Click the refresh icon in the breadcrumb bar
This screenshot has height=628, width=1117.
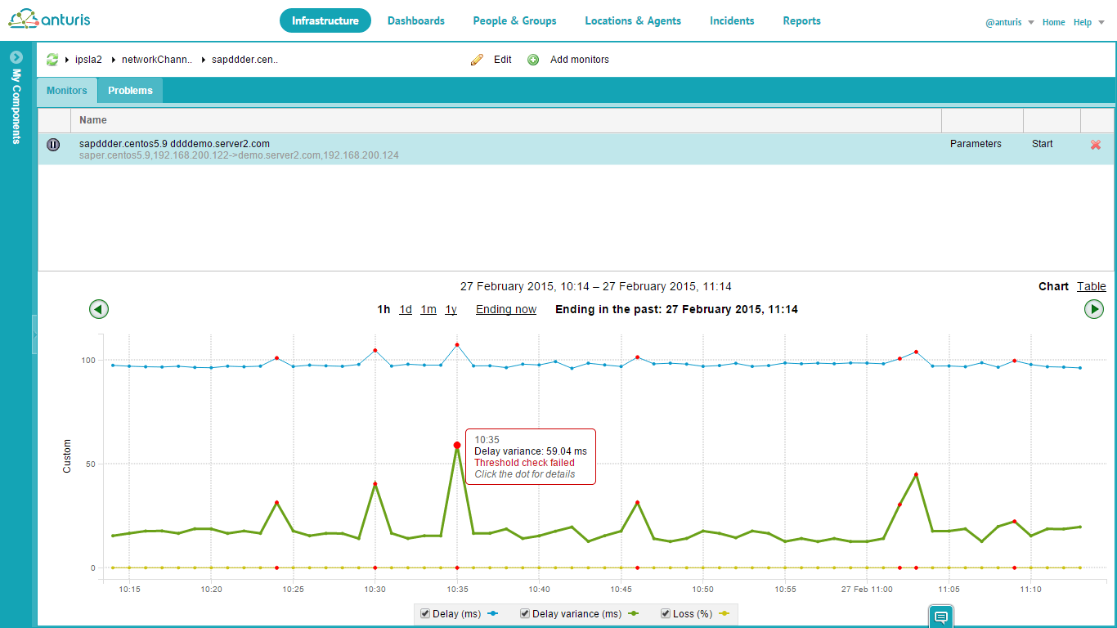coord(52,60)
